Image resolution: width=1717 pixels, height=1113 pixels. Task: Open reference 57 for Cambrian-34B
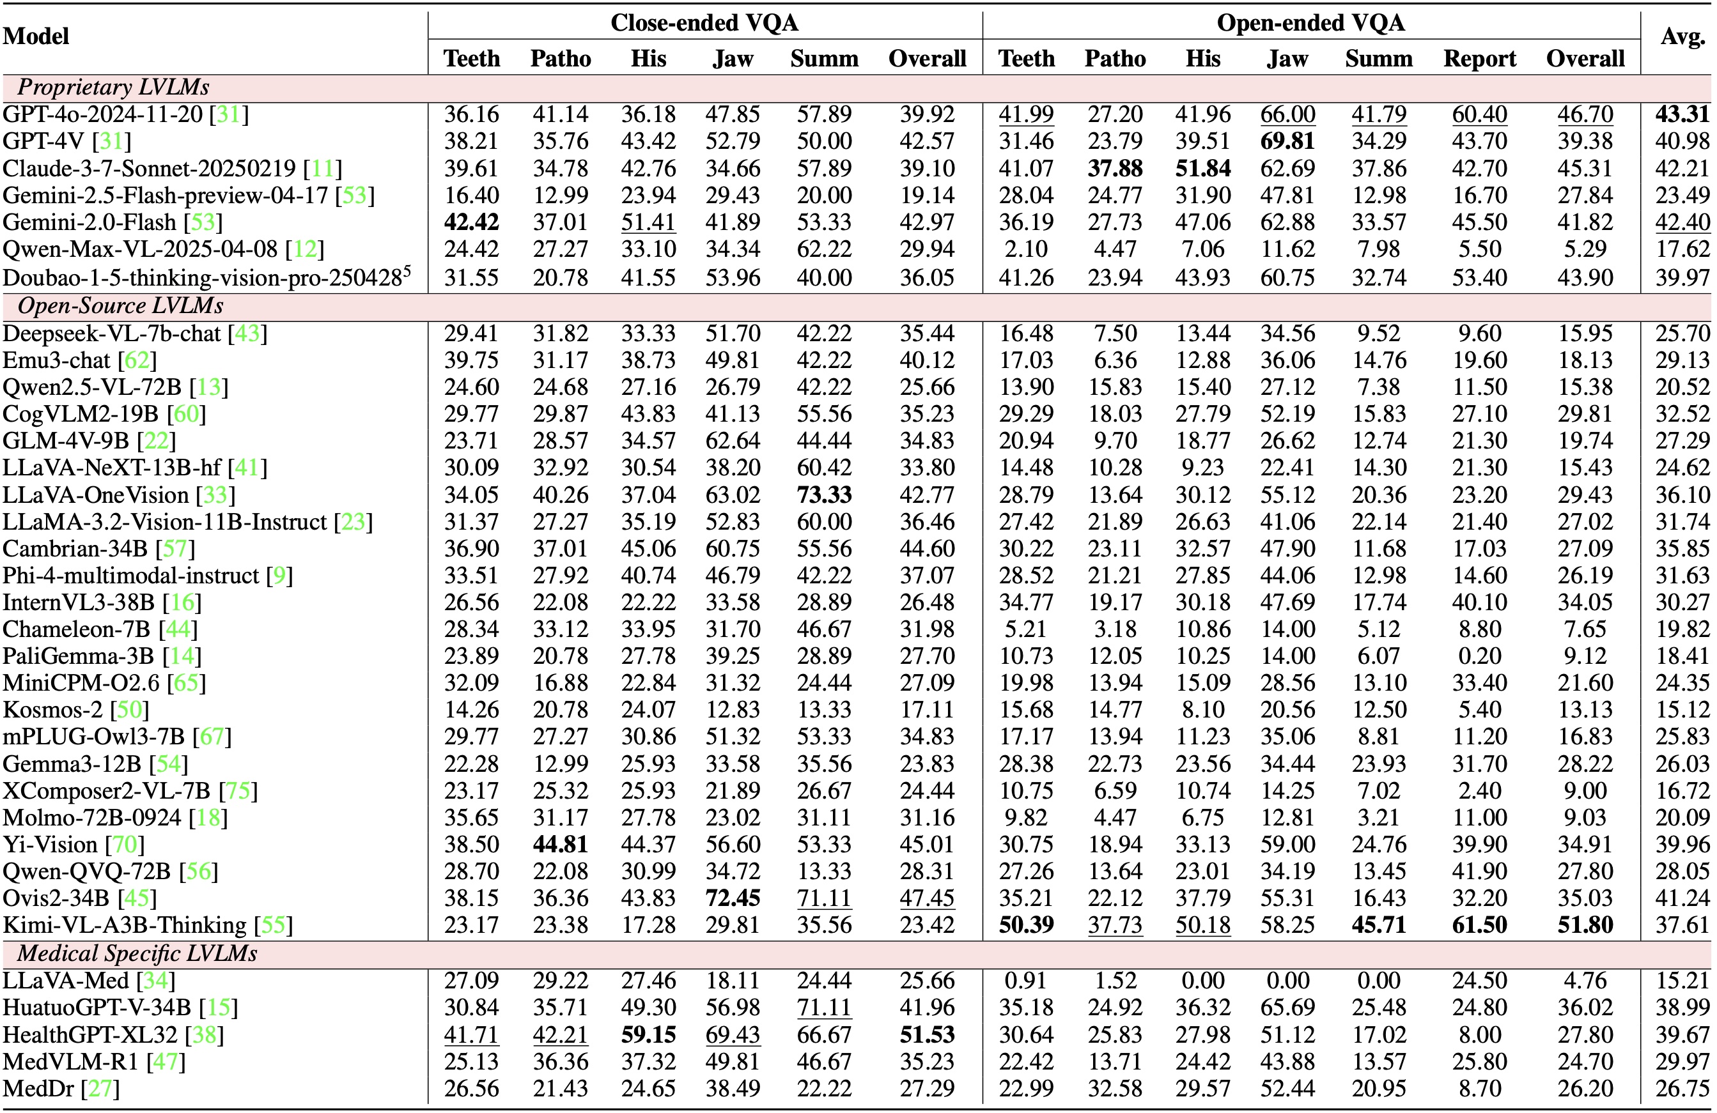click(175, 549)
